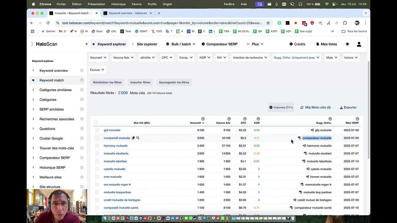Screen dimensions: 397x223
Task: Open the Bulk / batch menu
Action: coord(181,44)
